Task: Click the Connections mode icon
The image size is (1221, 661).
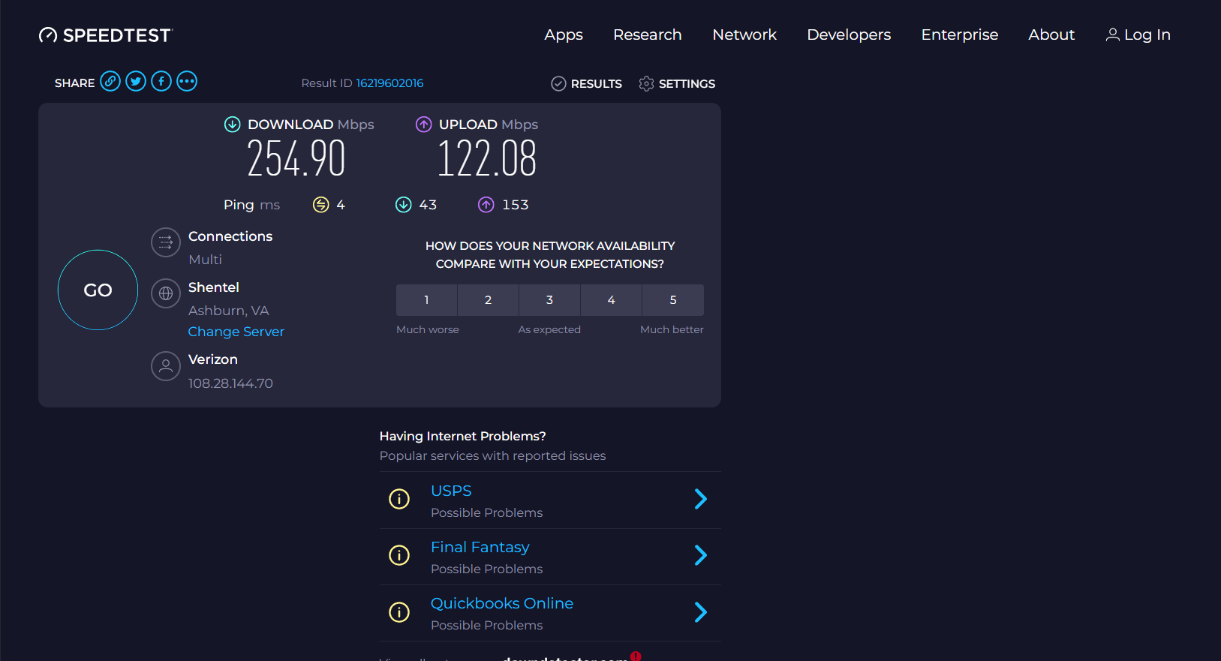Action: 166,242
